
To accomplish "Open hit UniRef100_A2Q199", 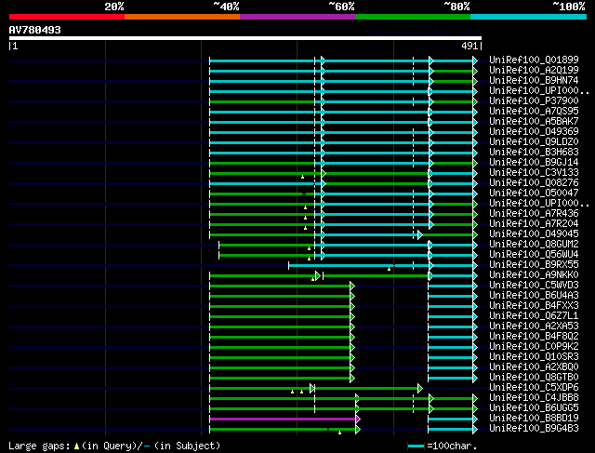I will point(534,70).
